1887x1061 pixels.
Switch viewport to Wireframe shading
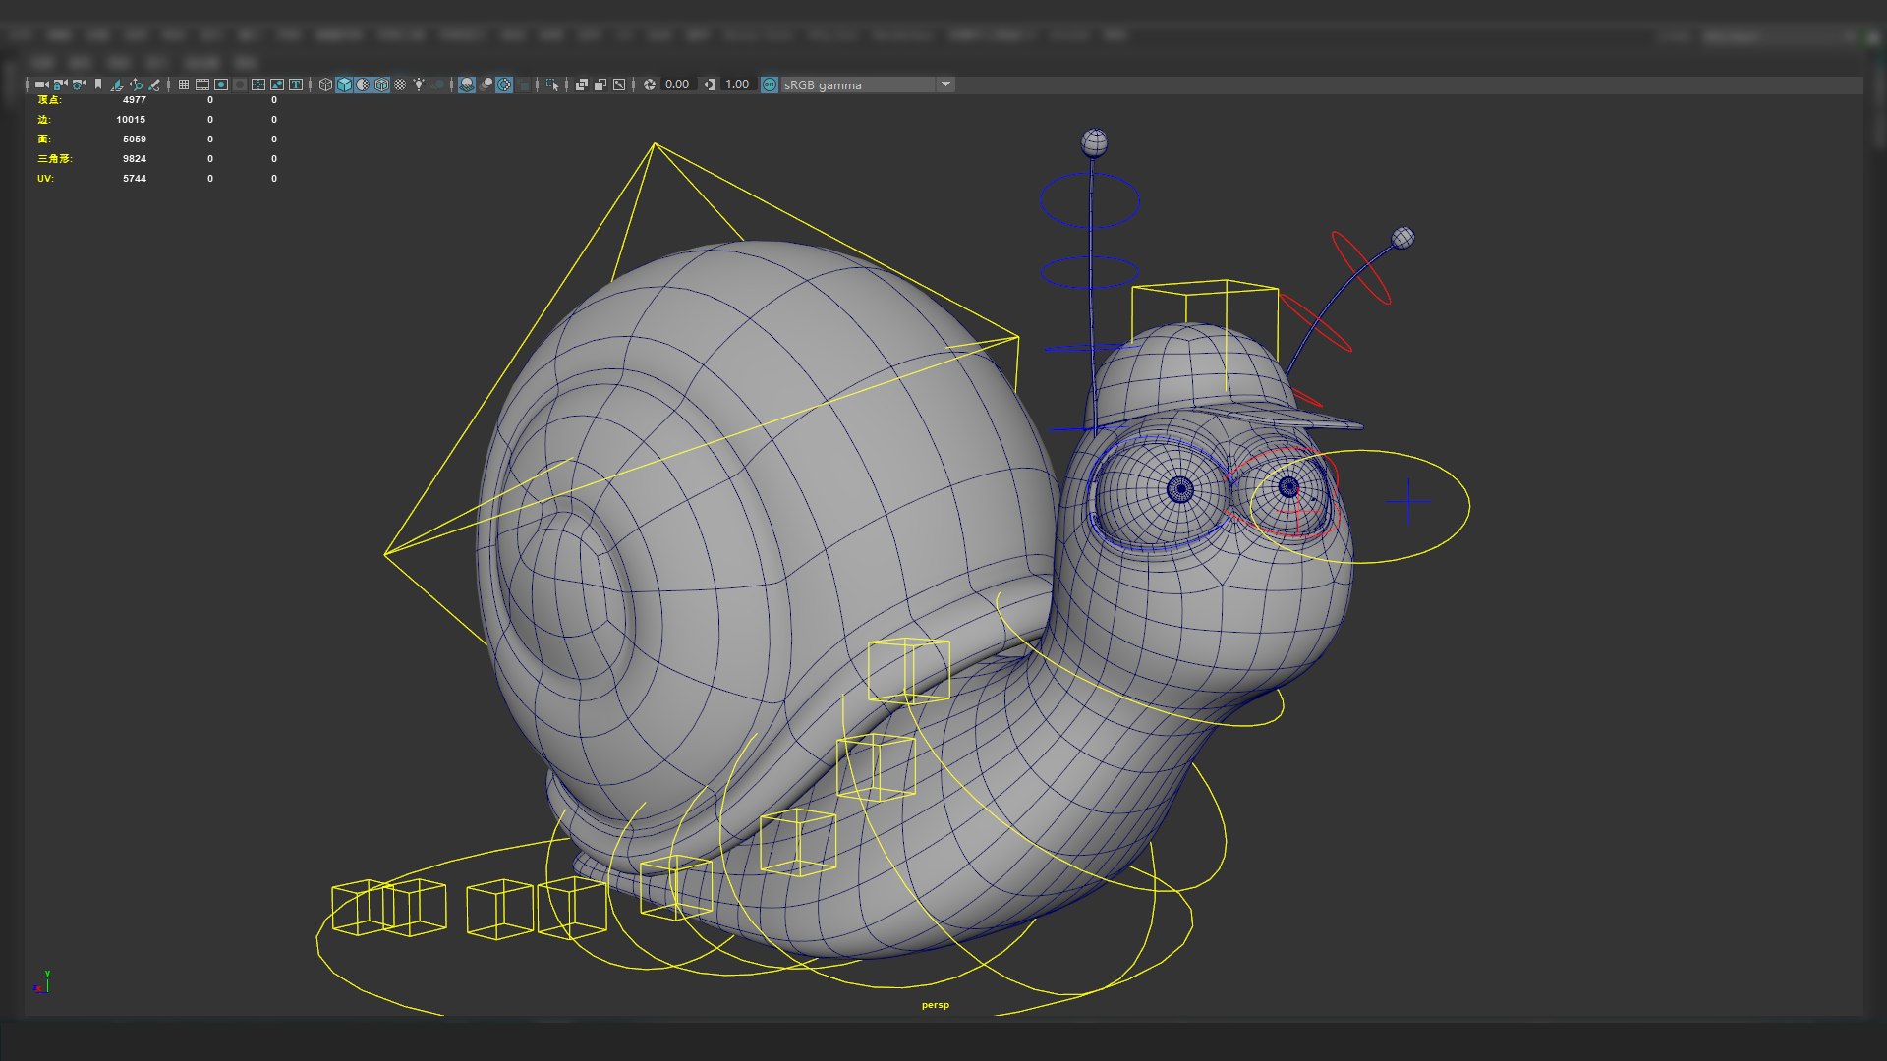click(325, 84)
